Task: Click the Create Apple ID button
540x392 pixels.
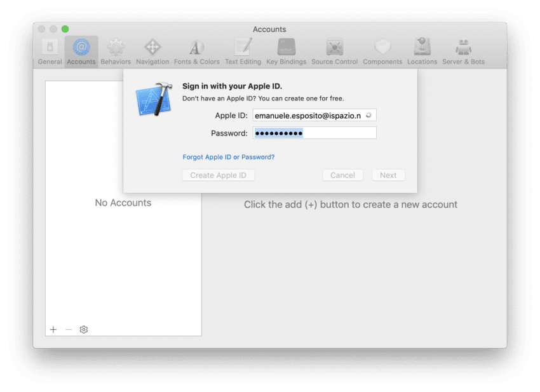Action: click(x=219, y=175)
